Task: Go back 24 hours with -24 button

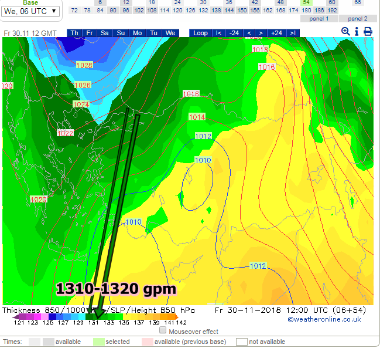Action: coord(234,33)
